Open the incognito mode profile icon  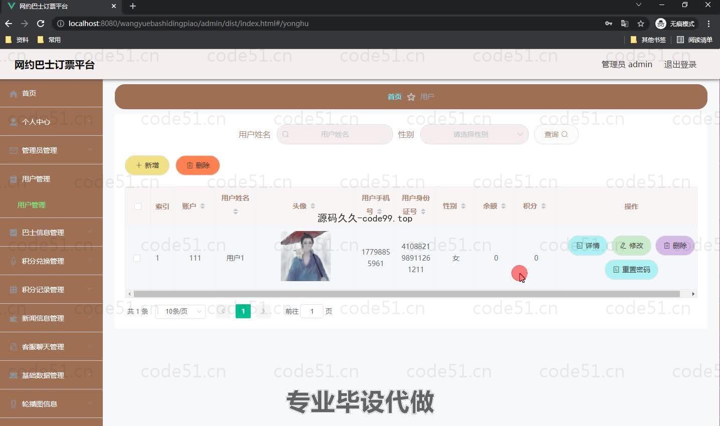[x=675, y=24]
